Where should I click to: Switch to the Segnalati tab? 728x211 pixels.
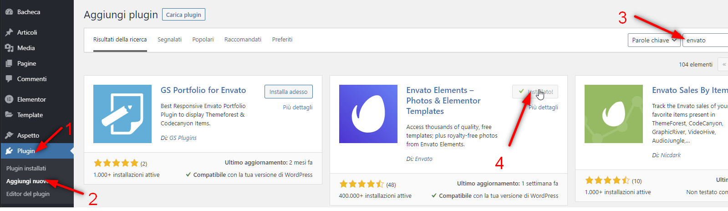[x=169, y=40]
